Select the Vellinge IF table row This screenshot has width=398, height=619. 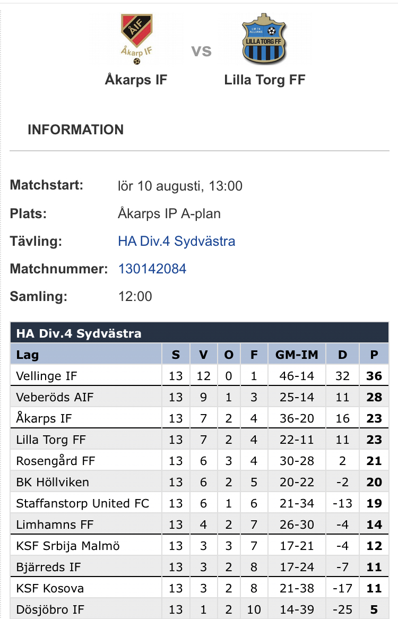click(47, 376)
